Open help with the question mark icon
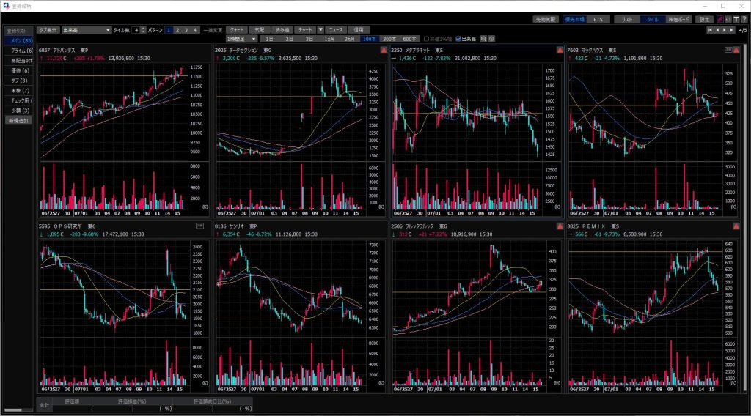751x416 pixels. point(744,19)
